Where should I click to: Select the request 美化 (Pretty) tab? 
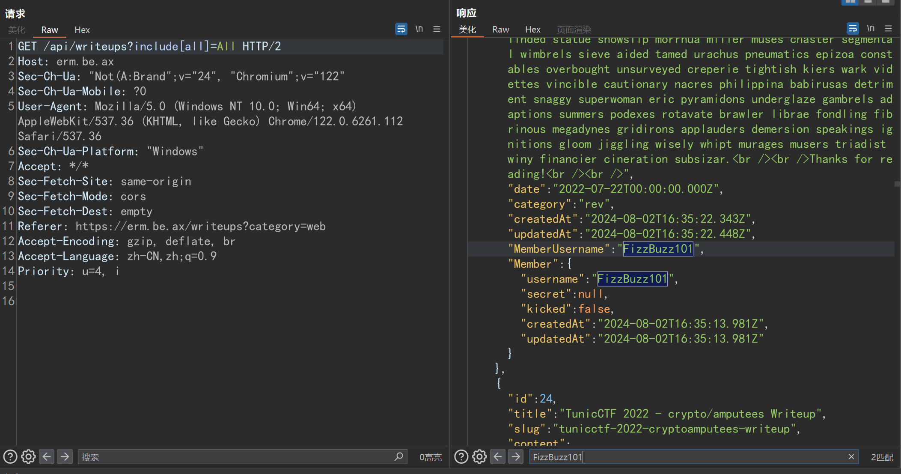tap(17, 30)
